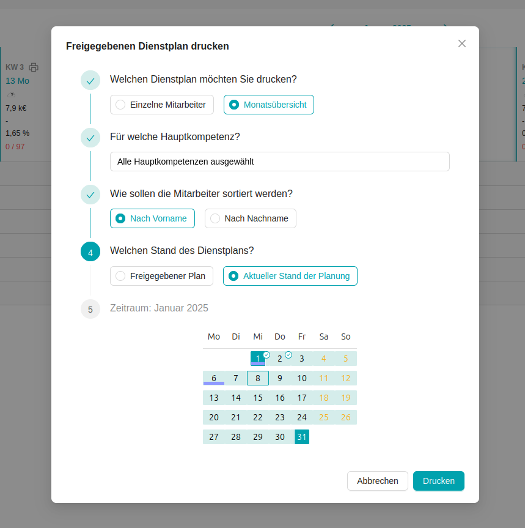This screenshot has width=525, height=528.
Task: Select Freigegebener Plan option
Action: click(x=161, y=276)
